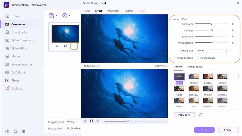Image resolution: width=242 pixels, height=136 pixels.
Task: Click the Brightness value '0'
Action: tap(233, 24)
